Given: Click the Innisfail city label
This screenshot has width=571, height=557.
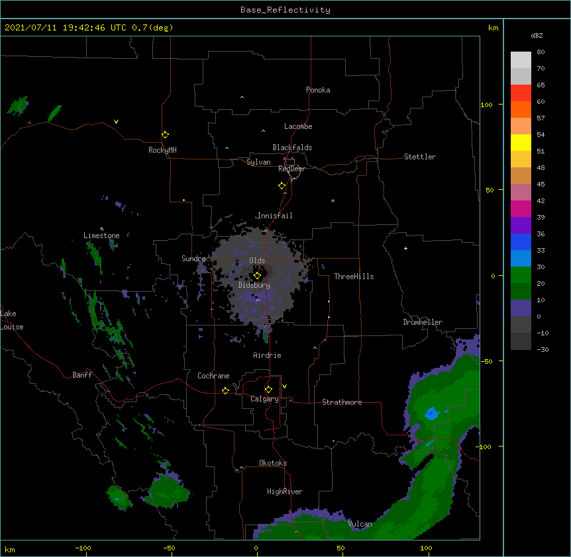Looking at the screenshot, I should click(x=275, y=216).
